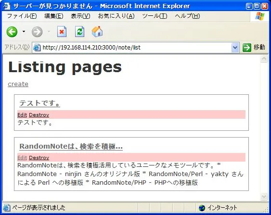The height and width of the screenshot is (215, 271).
Task: Open the 表示(V) menu
Action: coord(80,16)
